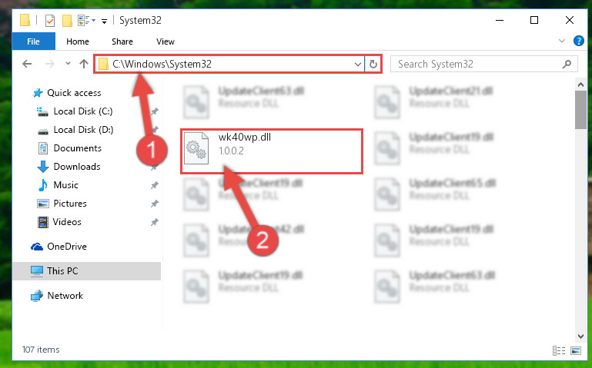
Task: Switch to large icons view
Action: click(576, 350)
